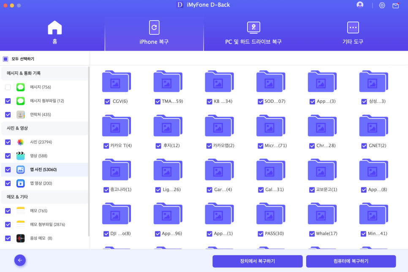Open the PASS(30) folder icon

(x=271, y=214)
